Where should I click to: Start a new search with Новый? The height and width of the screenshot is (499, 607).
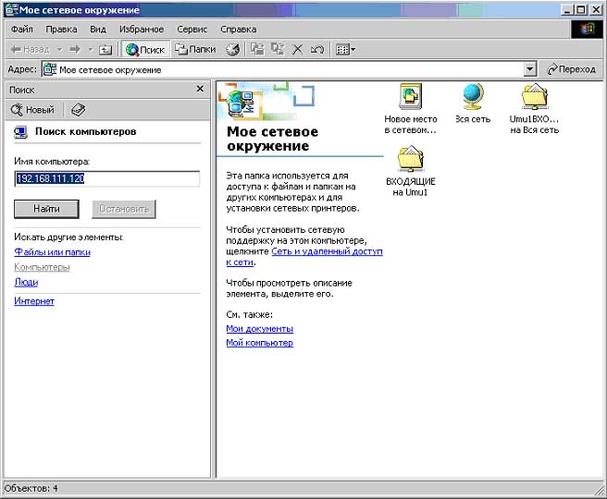point(32,110)
